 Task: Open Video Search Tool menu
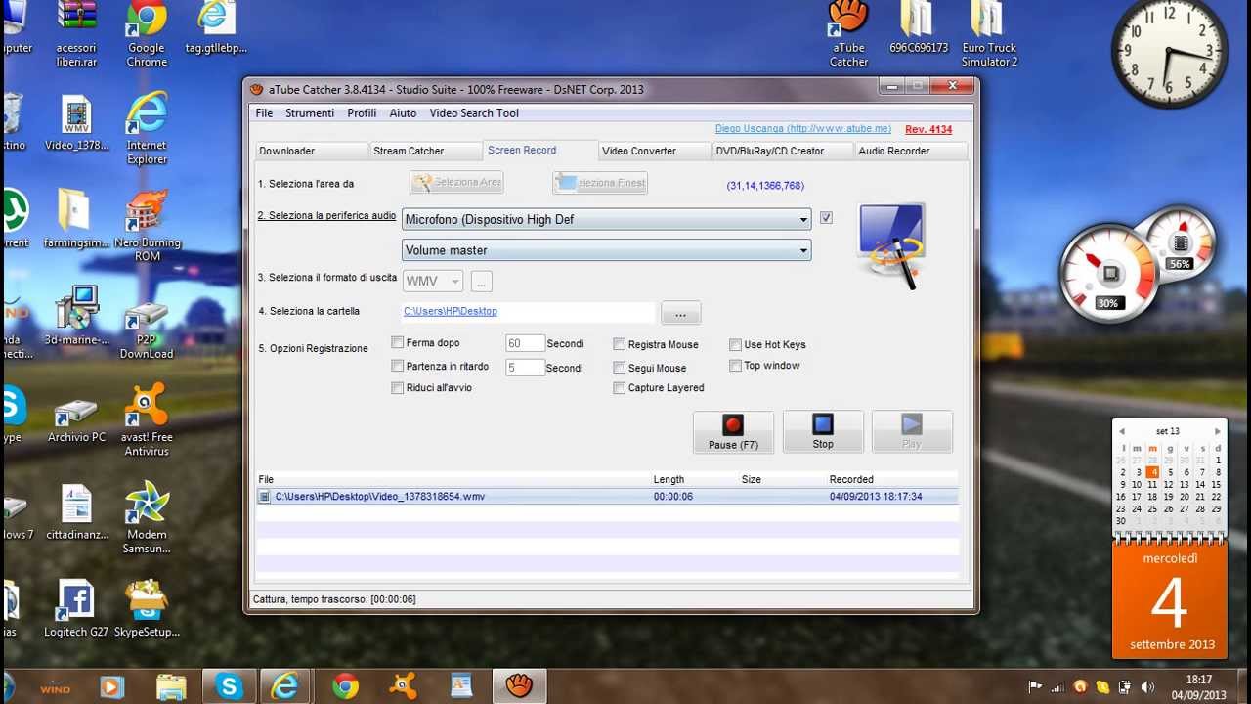(474, 113)
